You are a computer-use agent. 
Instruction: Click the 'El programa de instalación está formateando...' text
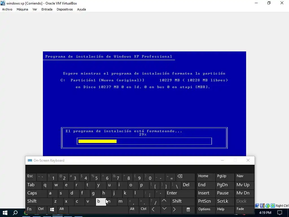124,131
